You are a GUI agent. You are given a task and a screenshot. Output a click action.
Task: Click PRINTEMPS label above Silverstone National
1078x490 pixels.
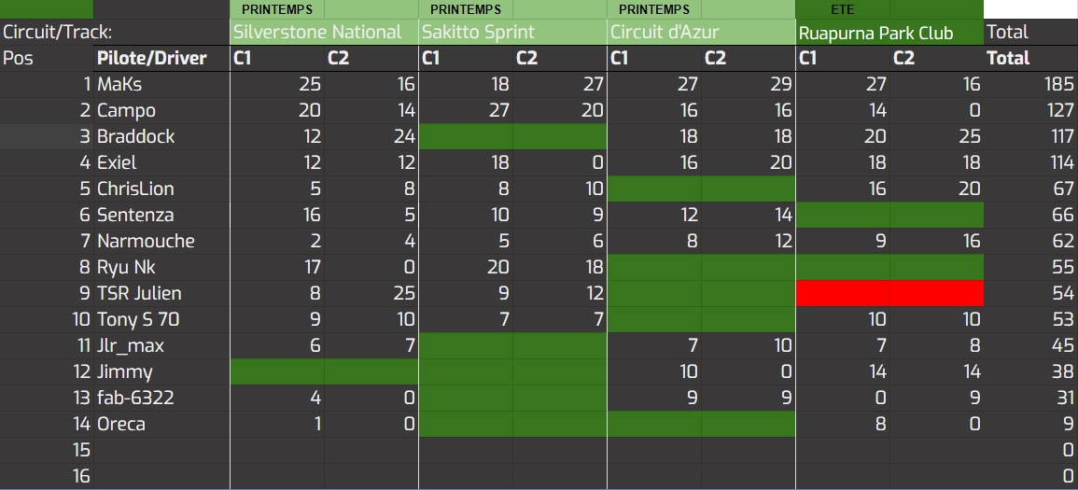pos(277,9)
